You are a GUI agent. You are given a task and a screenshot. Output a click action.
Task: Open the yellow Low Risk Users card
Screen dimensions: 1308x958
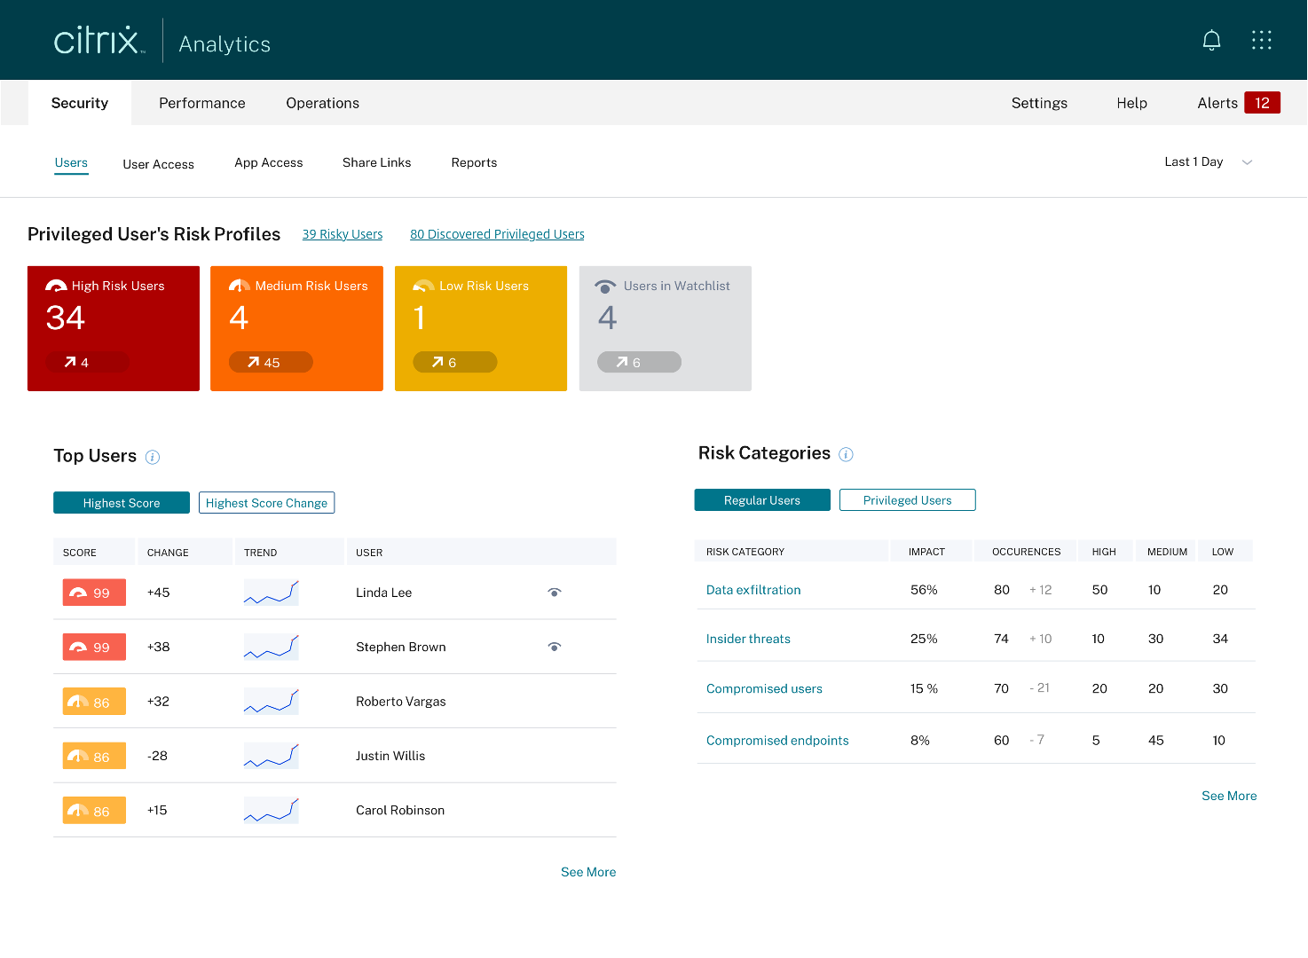click(481, 328)
